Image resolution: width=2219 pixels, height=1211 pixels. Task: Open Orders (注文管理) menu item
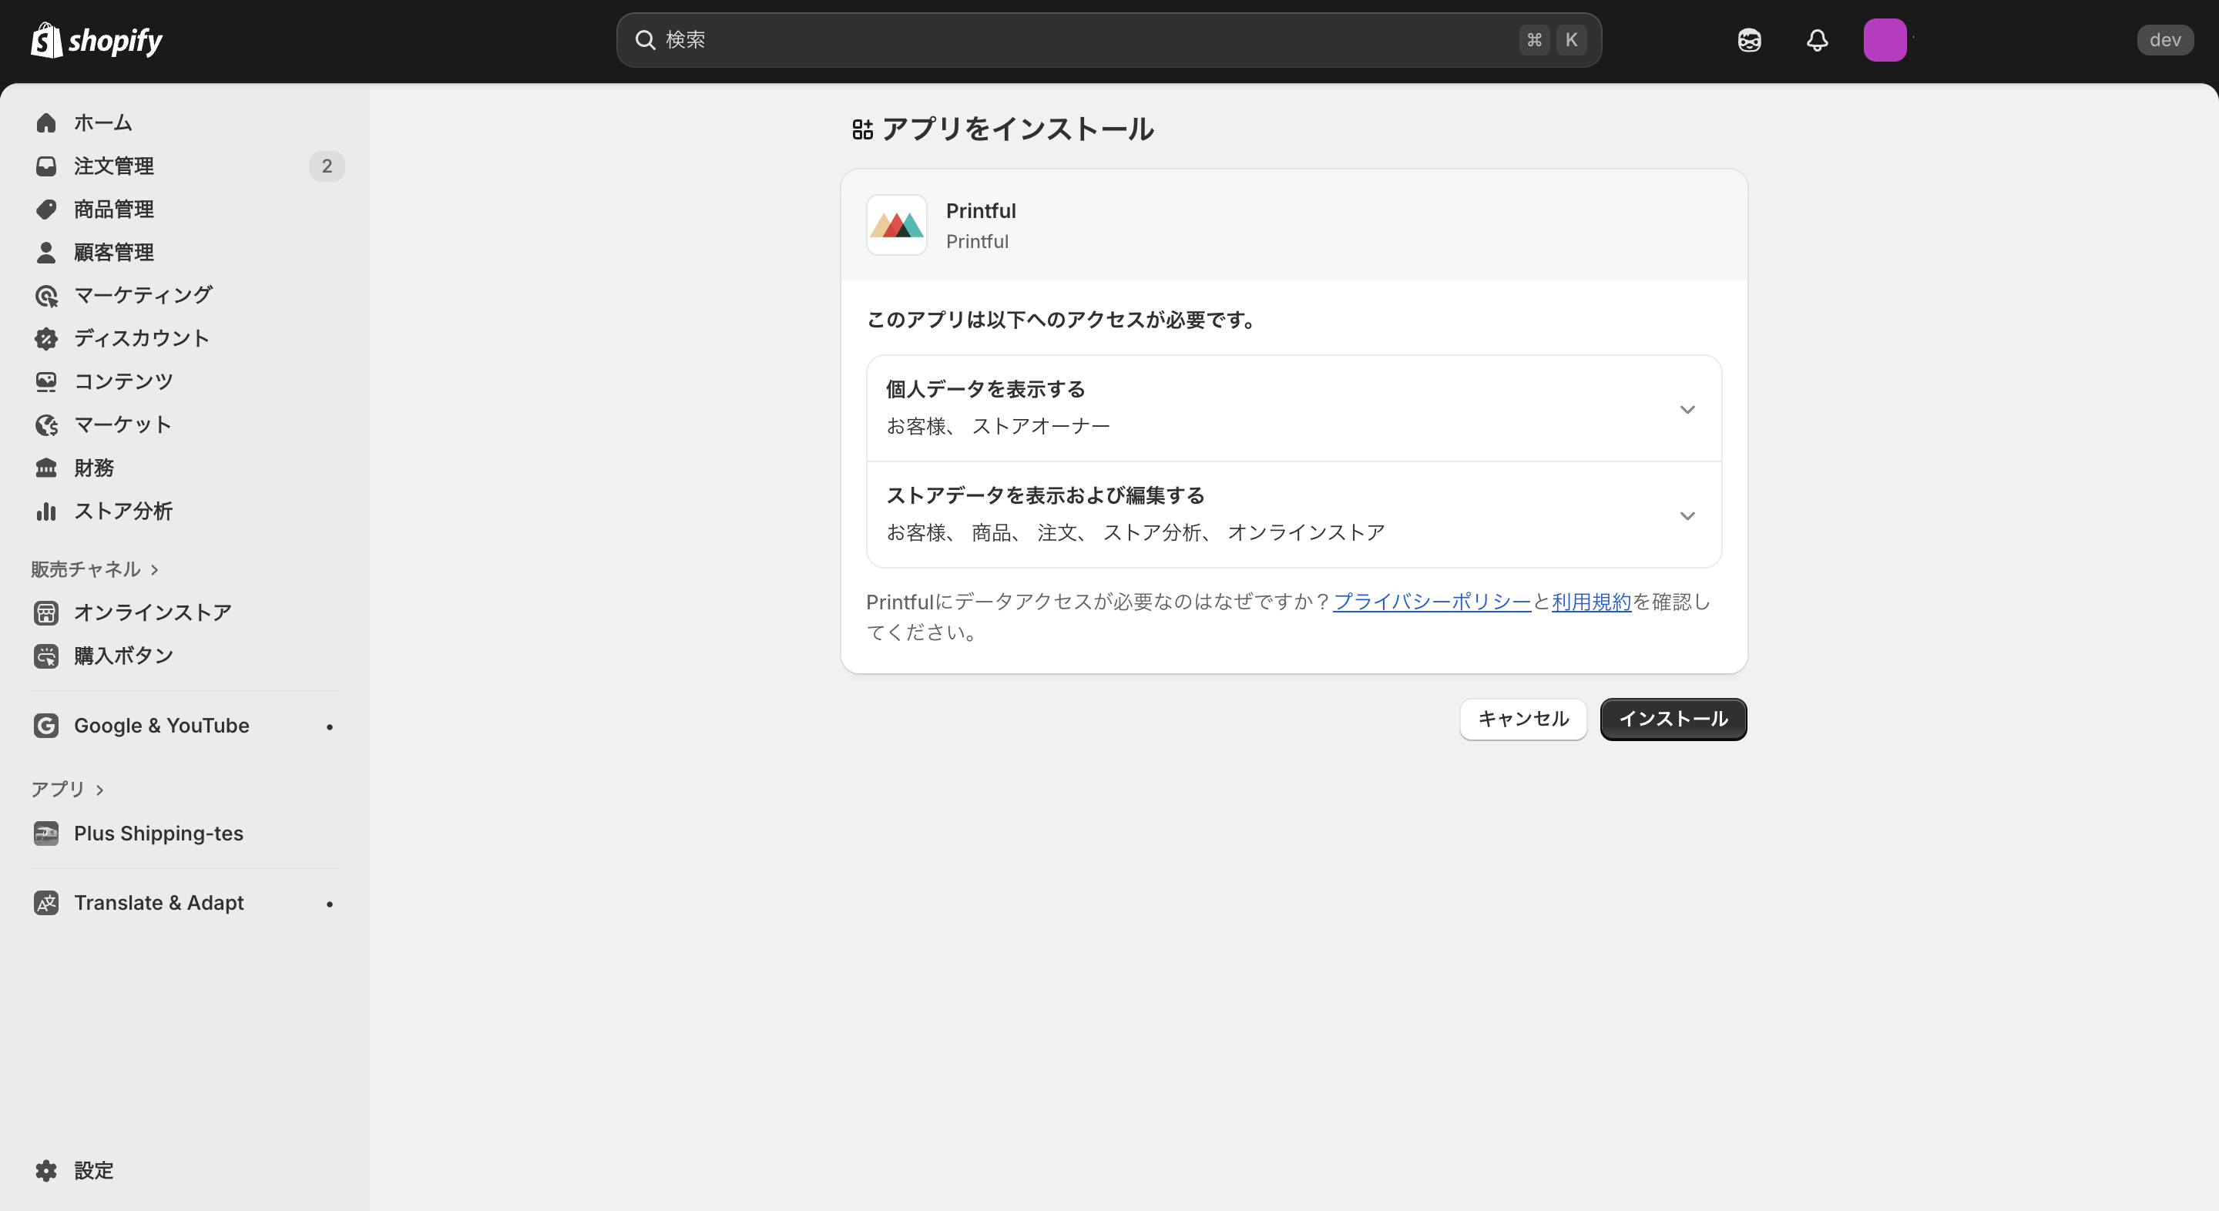point(112,166)
